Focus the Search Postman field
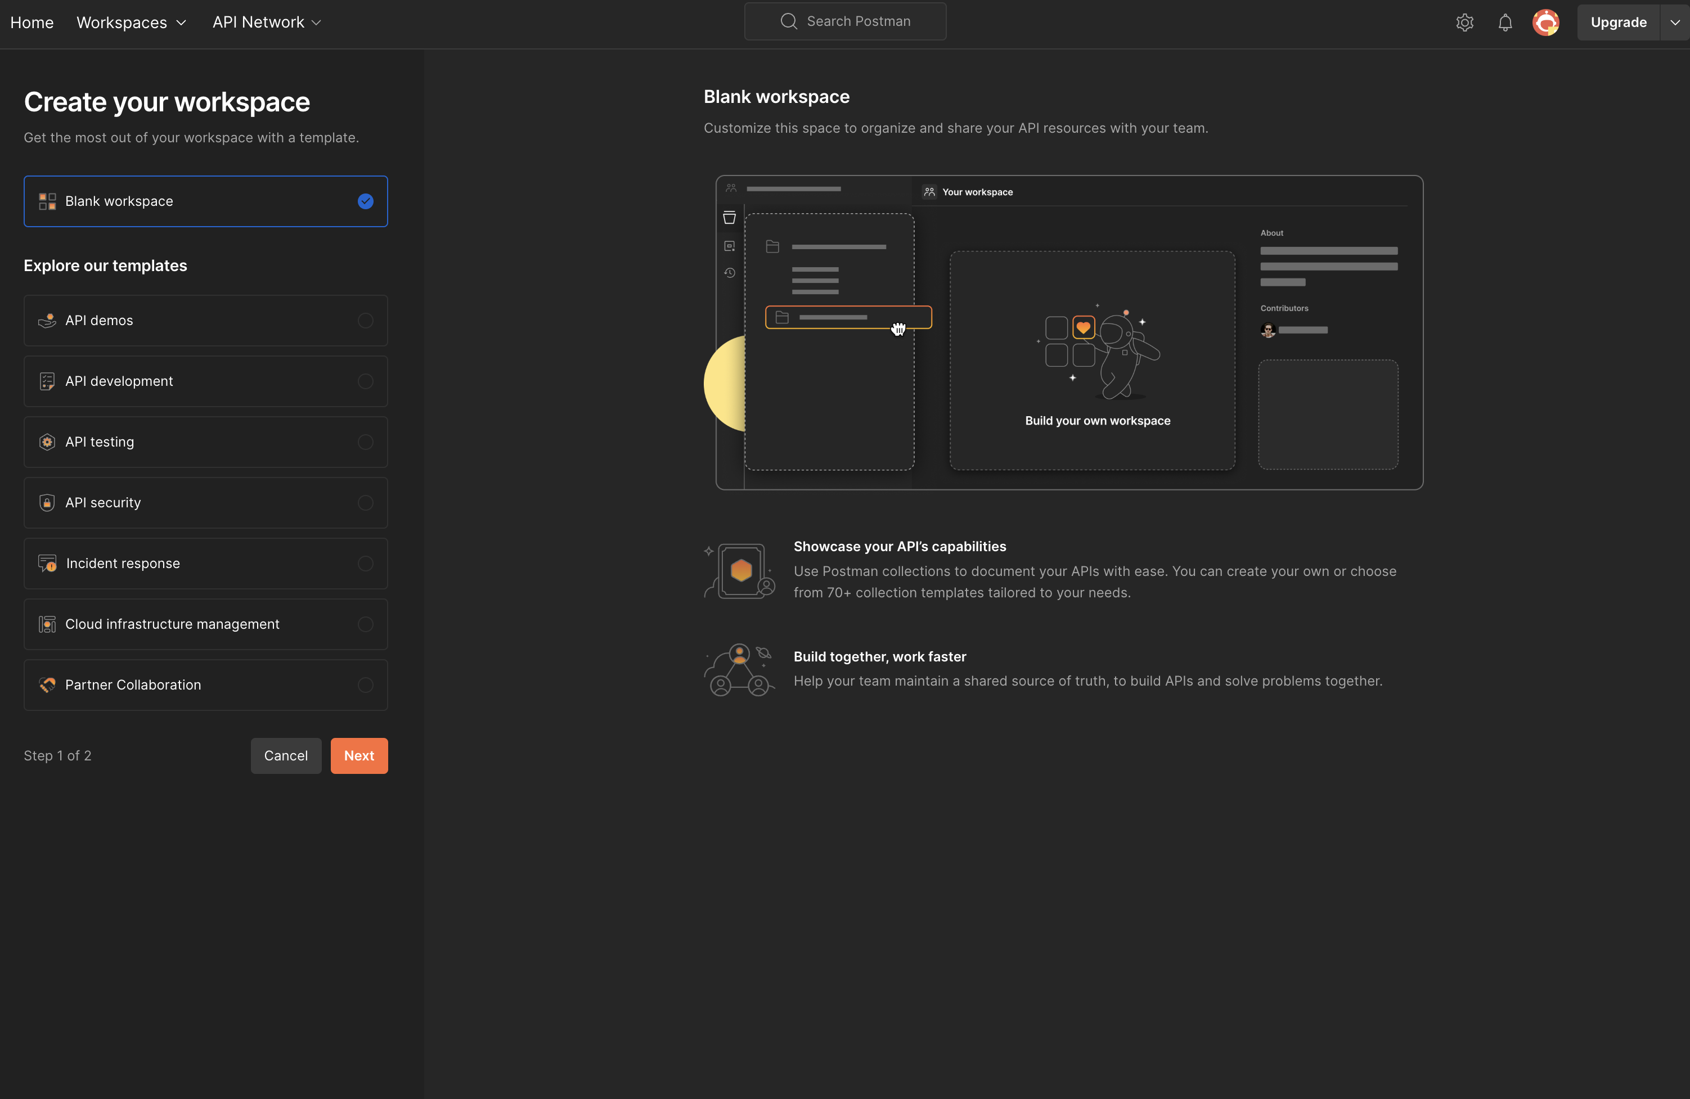The height and width of the screenshot is (1099, 1690). (x=845, y=21)
